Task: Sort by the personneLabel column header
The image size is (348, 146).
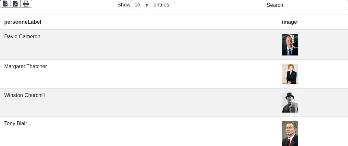Action: coord(23,22)
